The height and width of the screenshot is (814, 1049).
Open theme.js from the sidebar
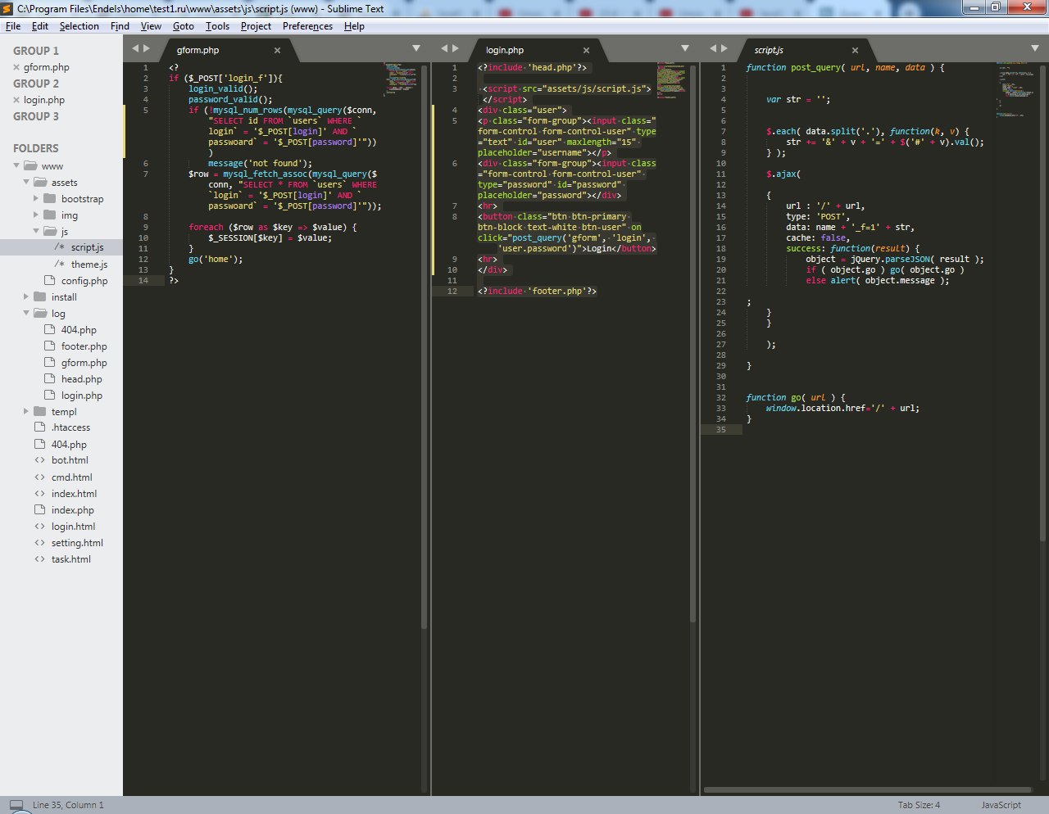pyautogui.click(x=89, y=265)
